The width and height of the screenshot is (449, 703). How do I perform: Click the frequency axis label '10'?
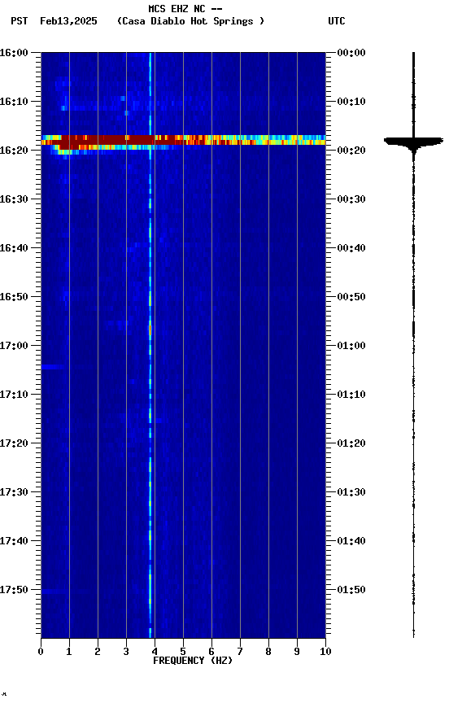[325, 652]
